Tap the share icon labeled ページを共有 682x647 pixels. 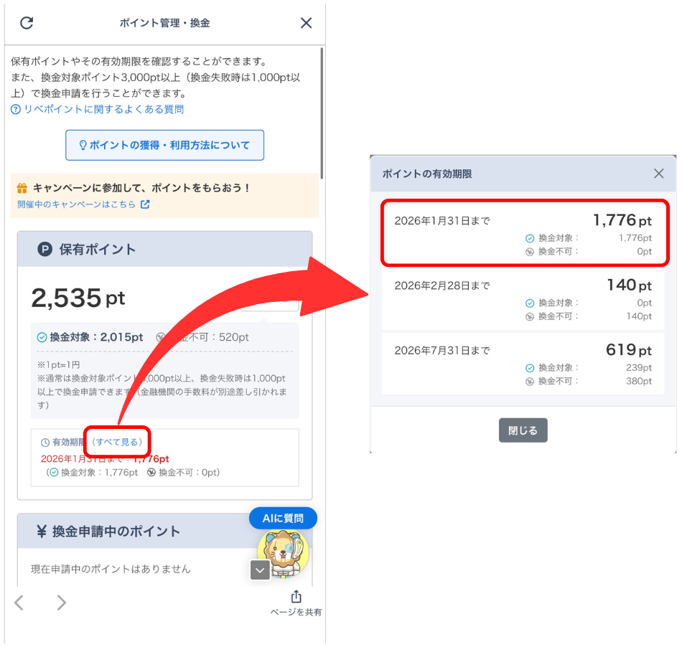tap(296, 596)
